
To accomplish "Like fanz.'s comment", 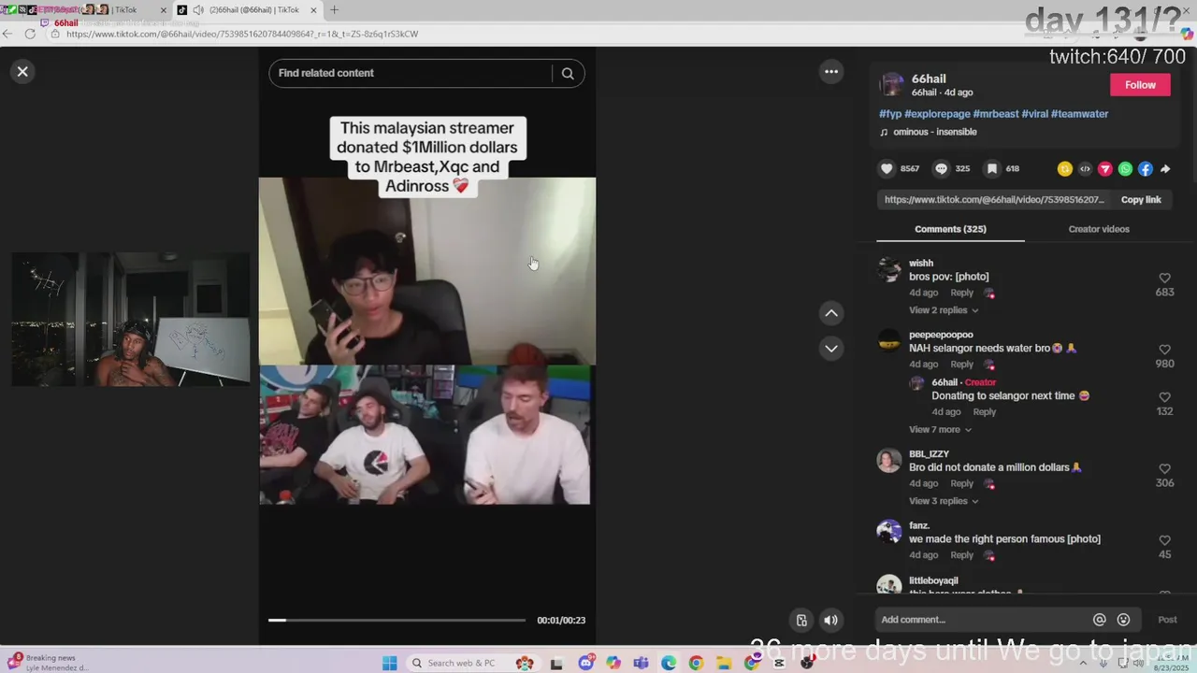I will coord(1164,540).
